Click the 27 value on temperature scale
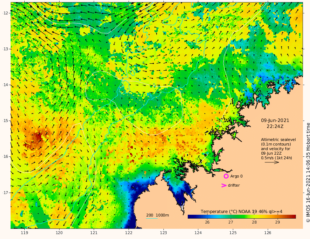310x239 pixels. (231, 222)
